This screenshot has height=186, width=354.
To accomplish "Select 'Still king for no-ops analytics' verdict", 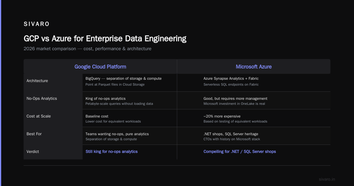I will point(112,151).
